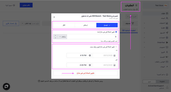The image size is (171, 92).
Task: Click clock icon beside 4:19 PM
Action: tap(90, 55)
